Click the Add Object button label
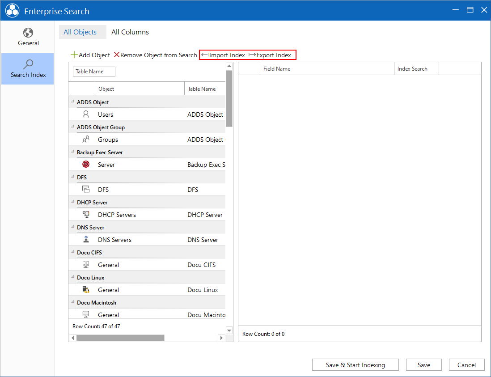This screenshot has height=377, width=491. [x=94, y=55]
